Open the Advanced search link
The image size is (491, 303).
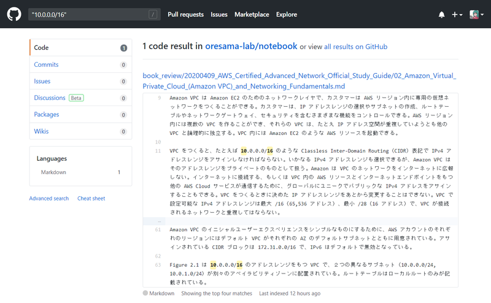pyautogui.click(x=49, y=199)
